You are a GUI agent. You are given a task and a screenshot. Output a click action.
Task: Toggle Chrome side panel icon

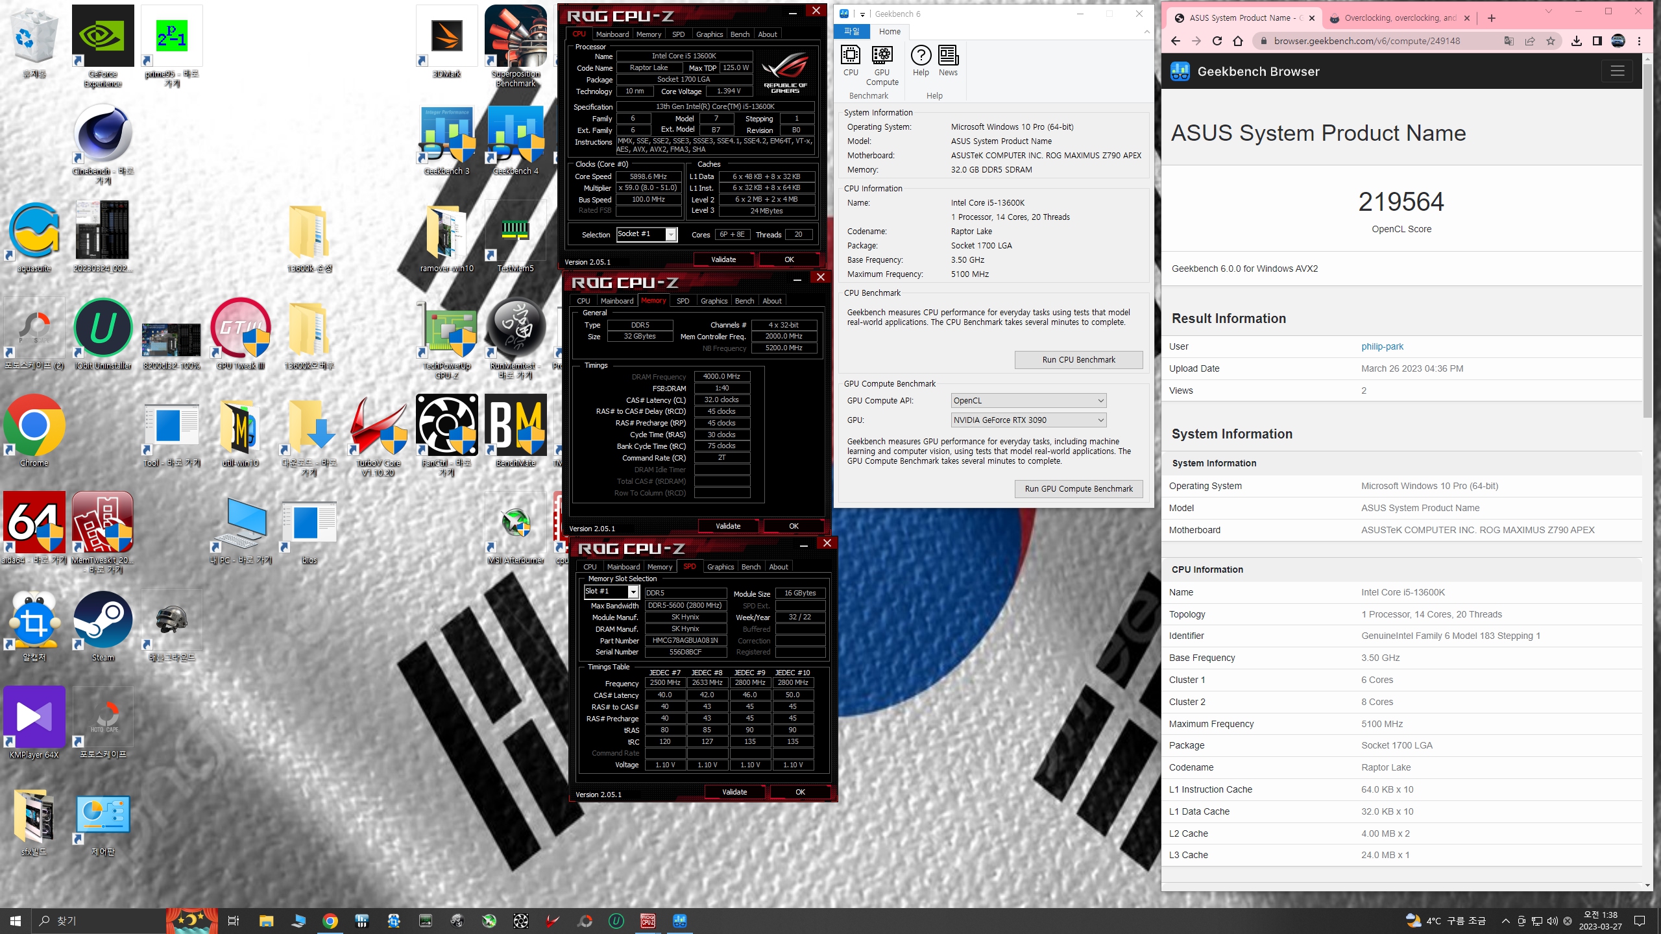[1597, 41]
